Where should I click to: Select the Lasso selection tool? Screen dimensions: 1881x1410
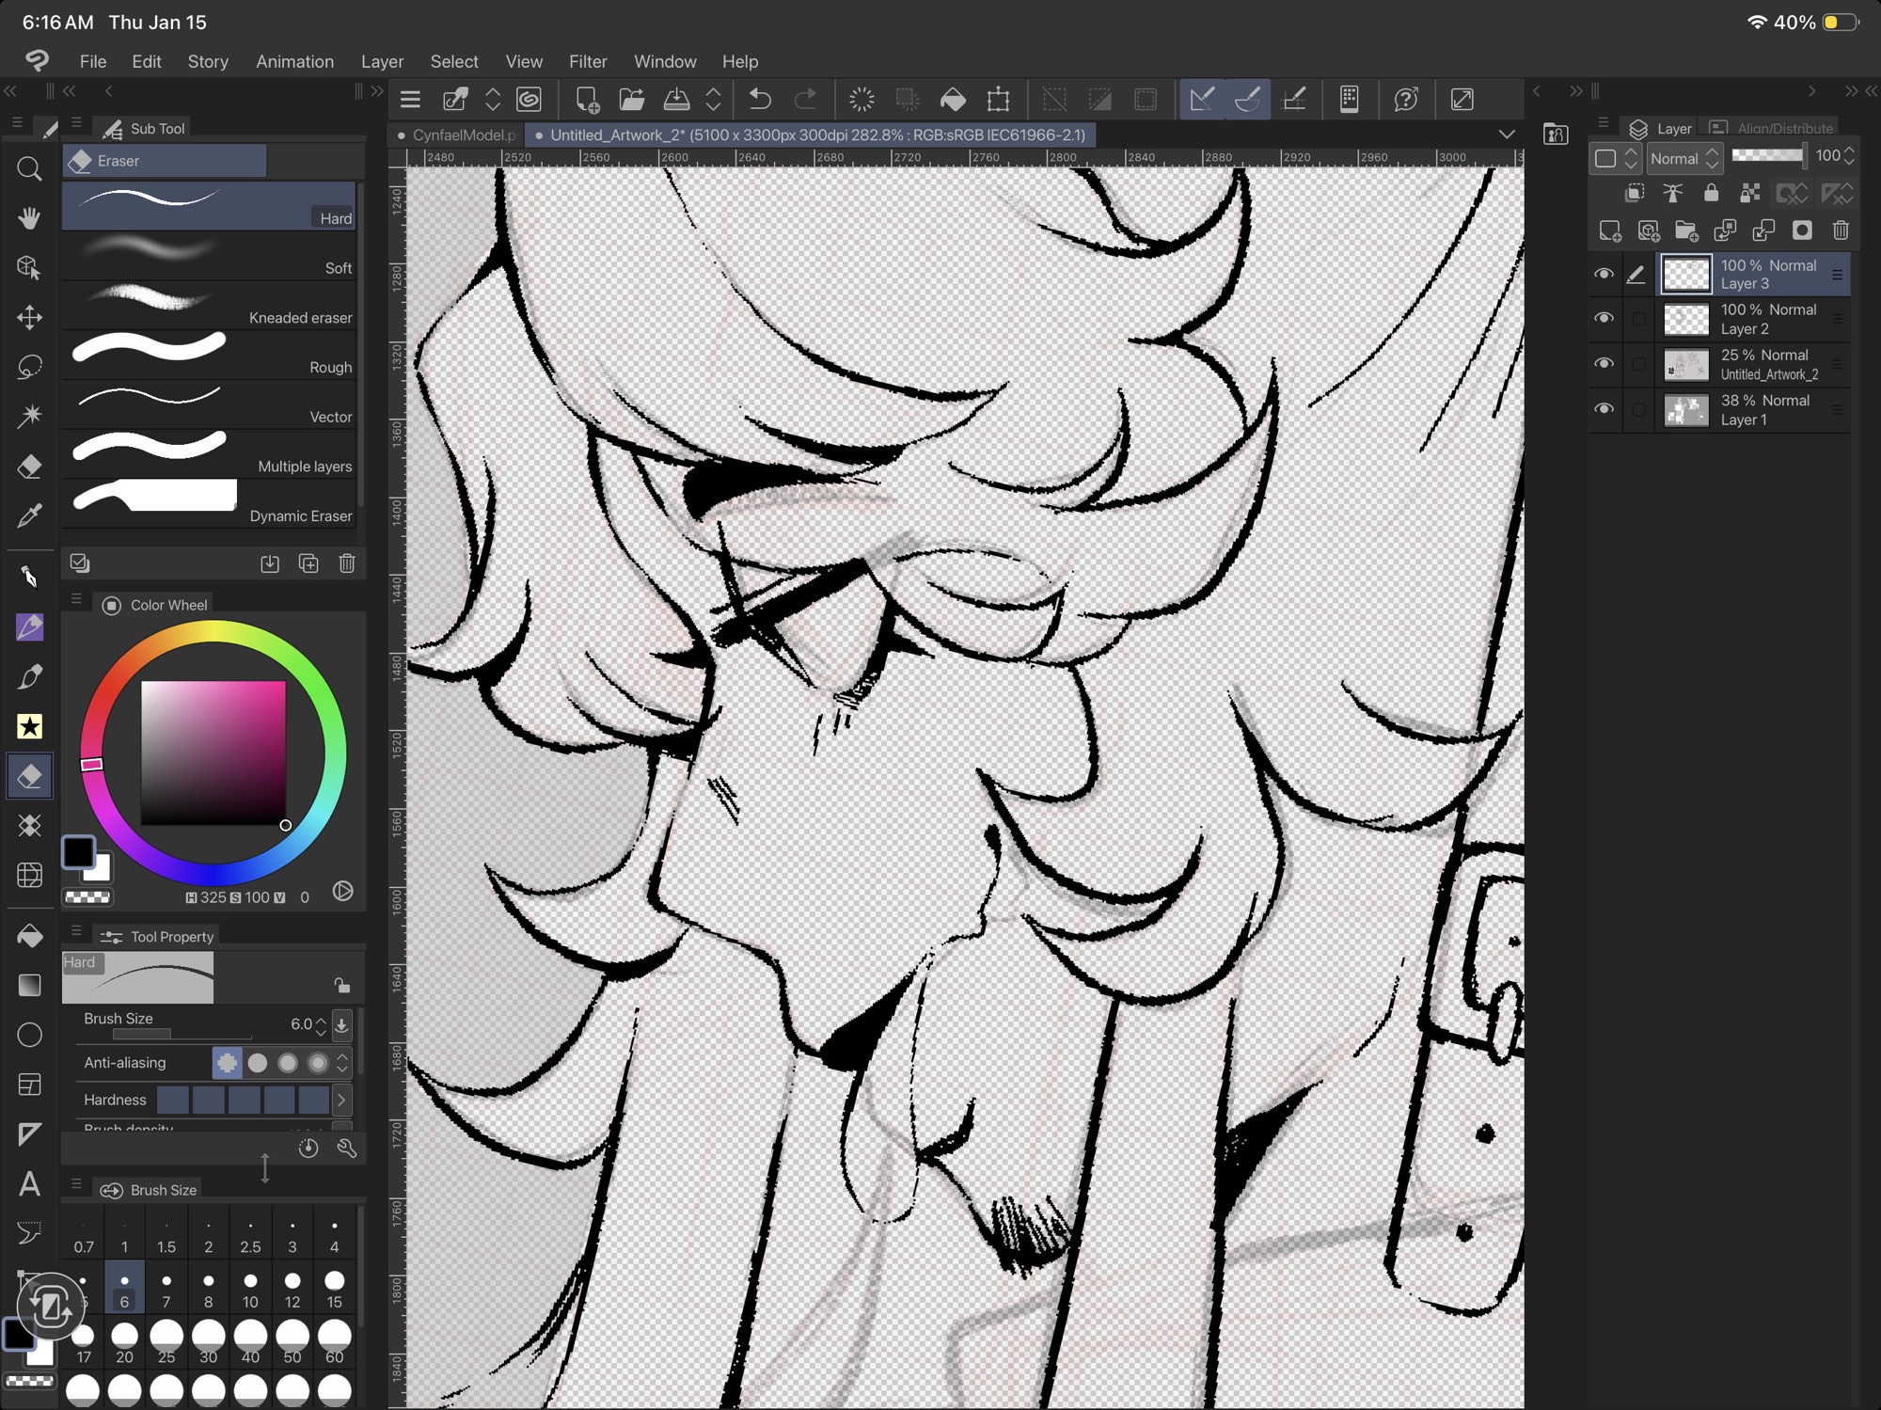coord(29,366)
